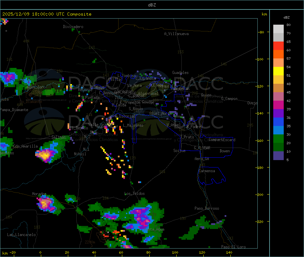The image size is (304, 257).
Task: Click the 'Agua_Toro' label
Action: [36, 87]
